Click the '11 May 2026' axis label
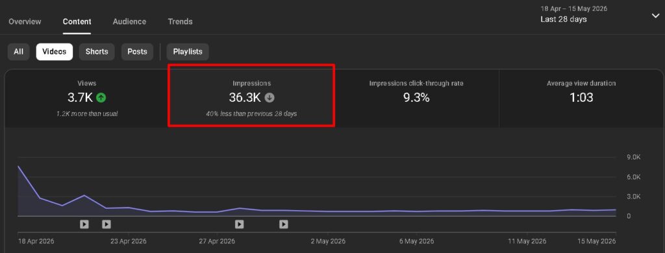Image resolution: width=665 pixels, height=253 pixels. coord(527,241)
